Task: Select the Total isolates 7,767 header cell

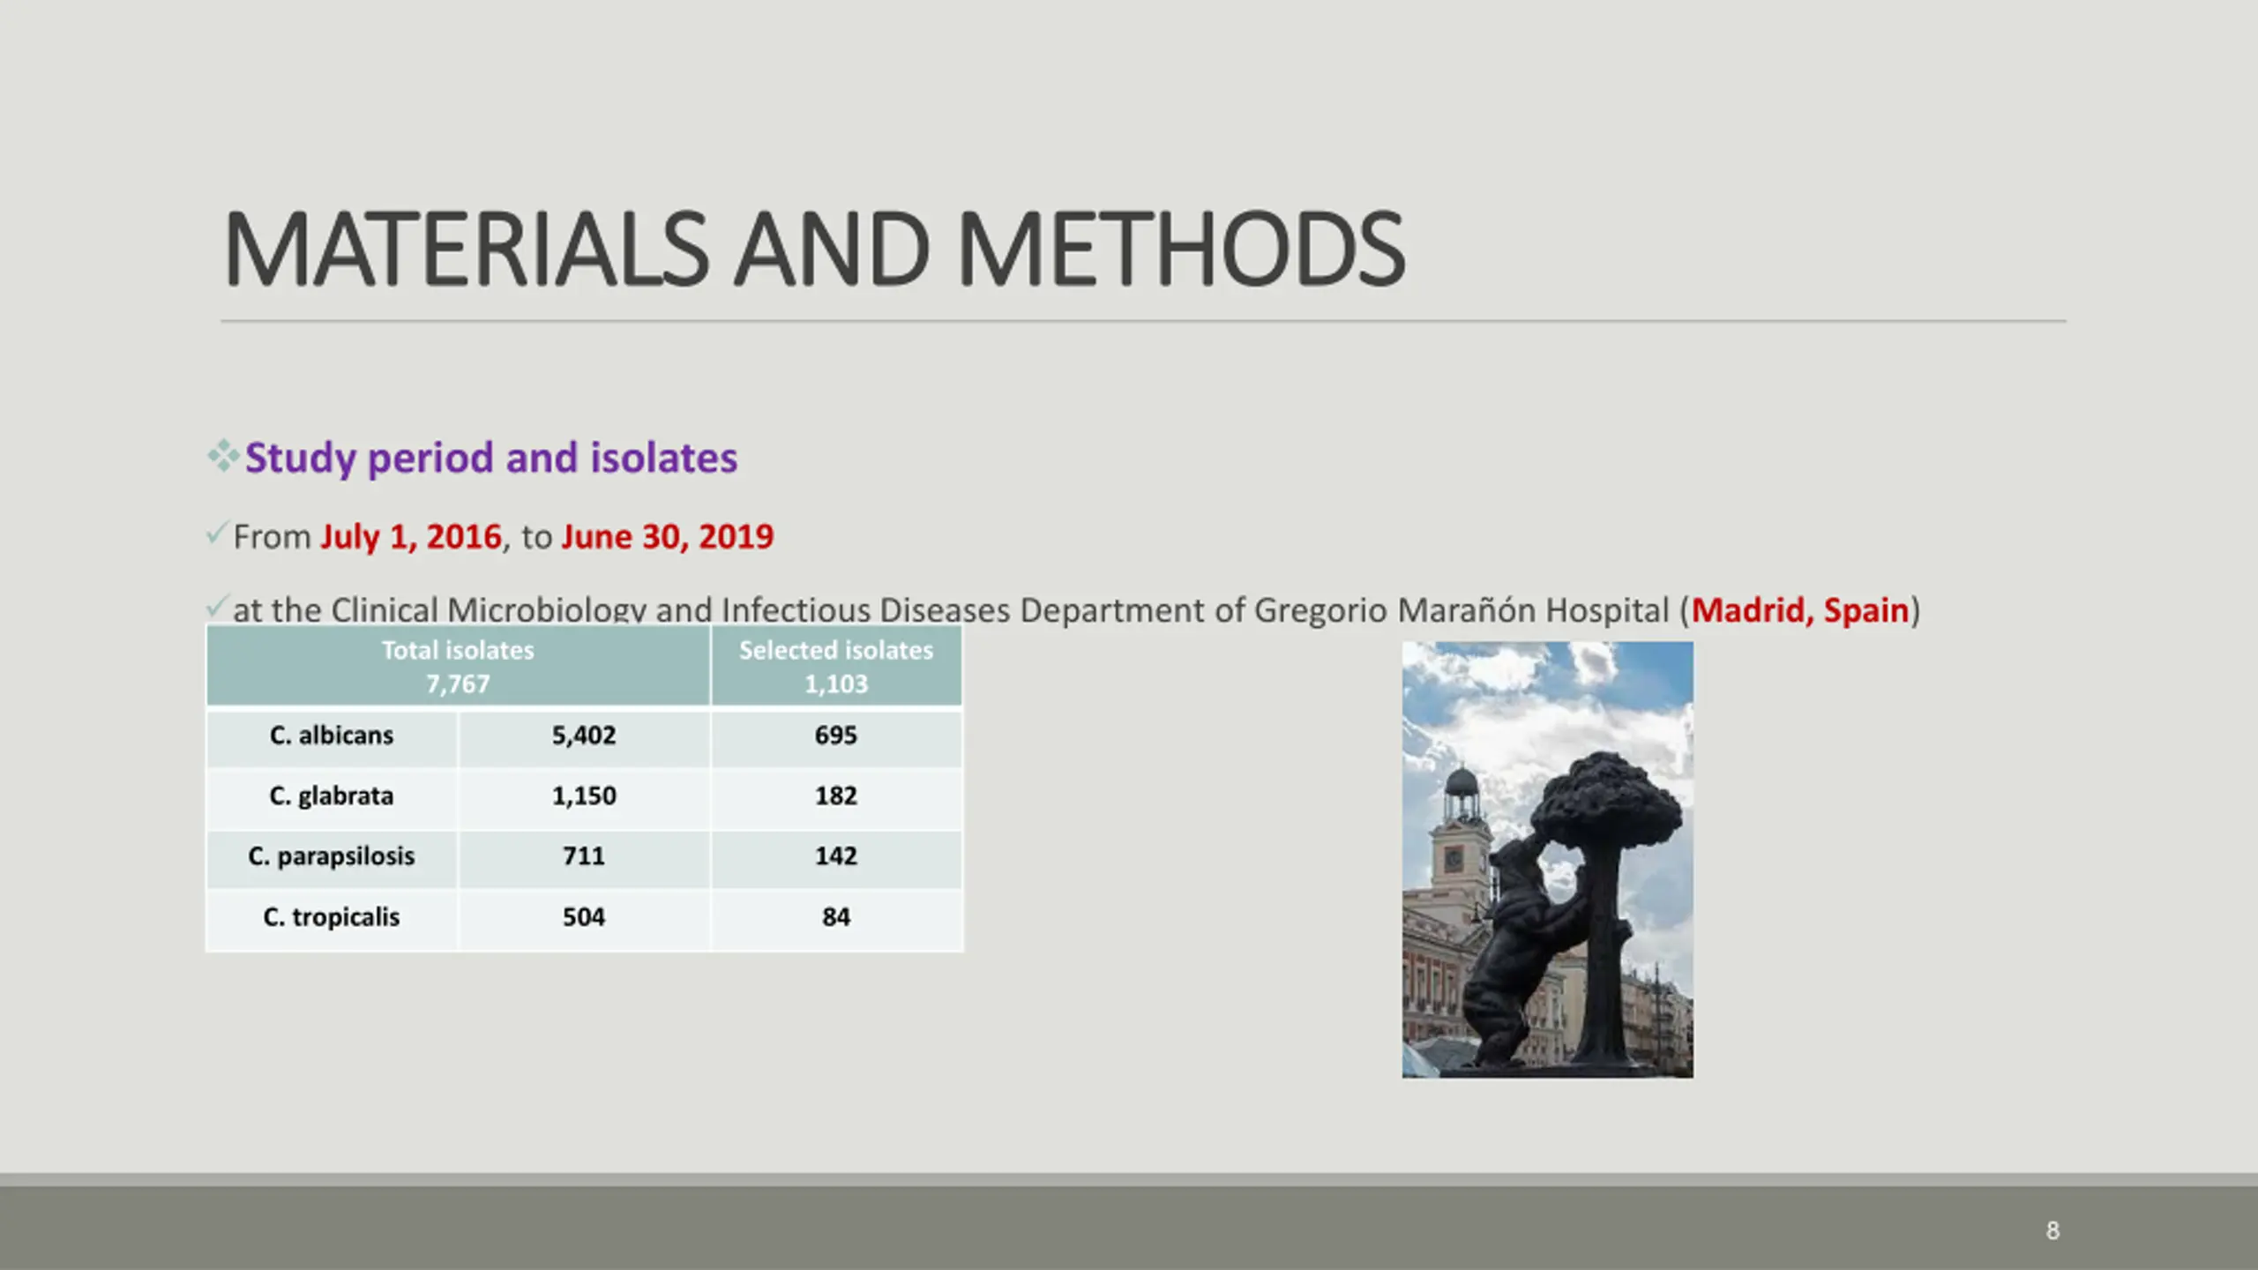Action: [458, 667]
